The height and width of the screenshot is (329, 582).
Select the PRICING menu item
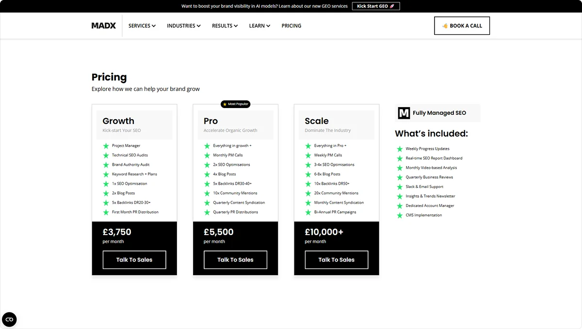tap(291, 26)
